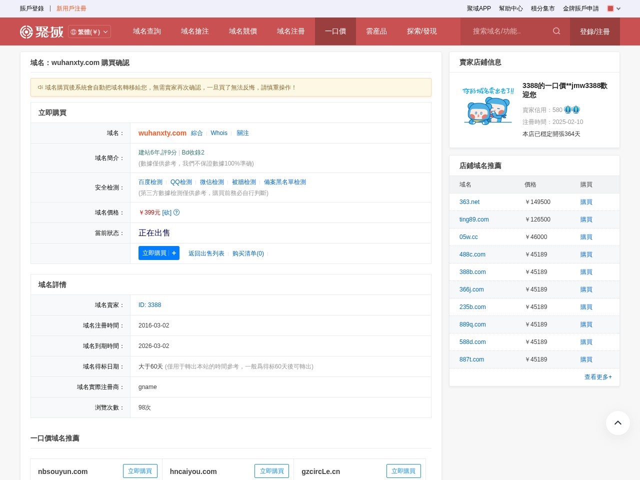Open the 域名查詢 menu
Screen dimensions: 640x480
pos(147,31)
